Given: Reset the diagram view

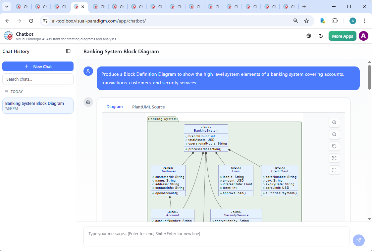Looking at the screenshot, I should pyautogui.click(x=334, y=146).
